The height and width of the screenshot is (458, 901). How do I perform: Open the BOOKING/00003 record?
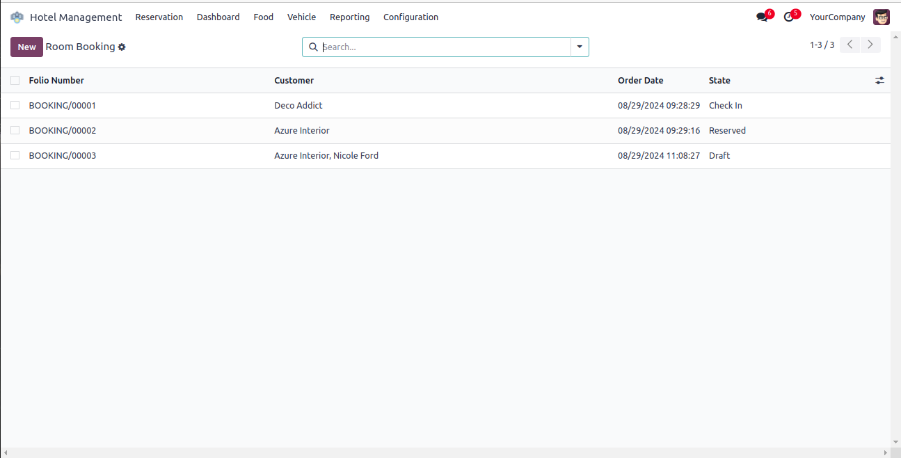click(63, 156)
